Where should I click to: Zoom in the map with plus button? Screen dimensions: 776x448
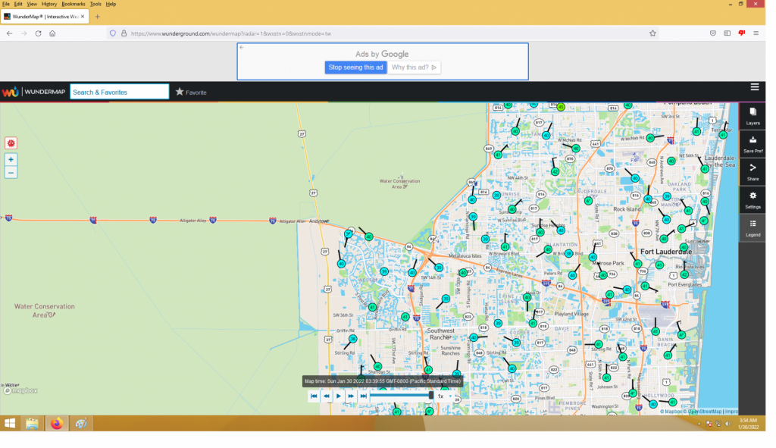[x=11, y=160]
